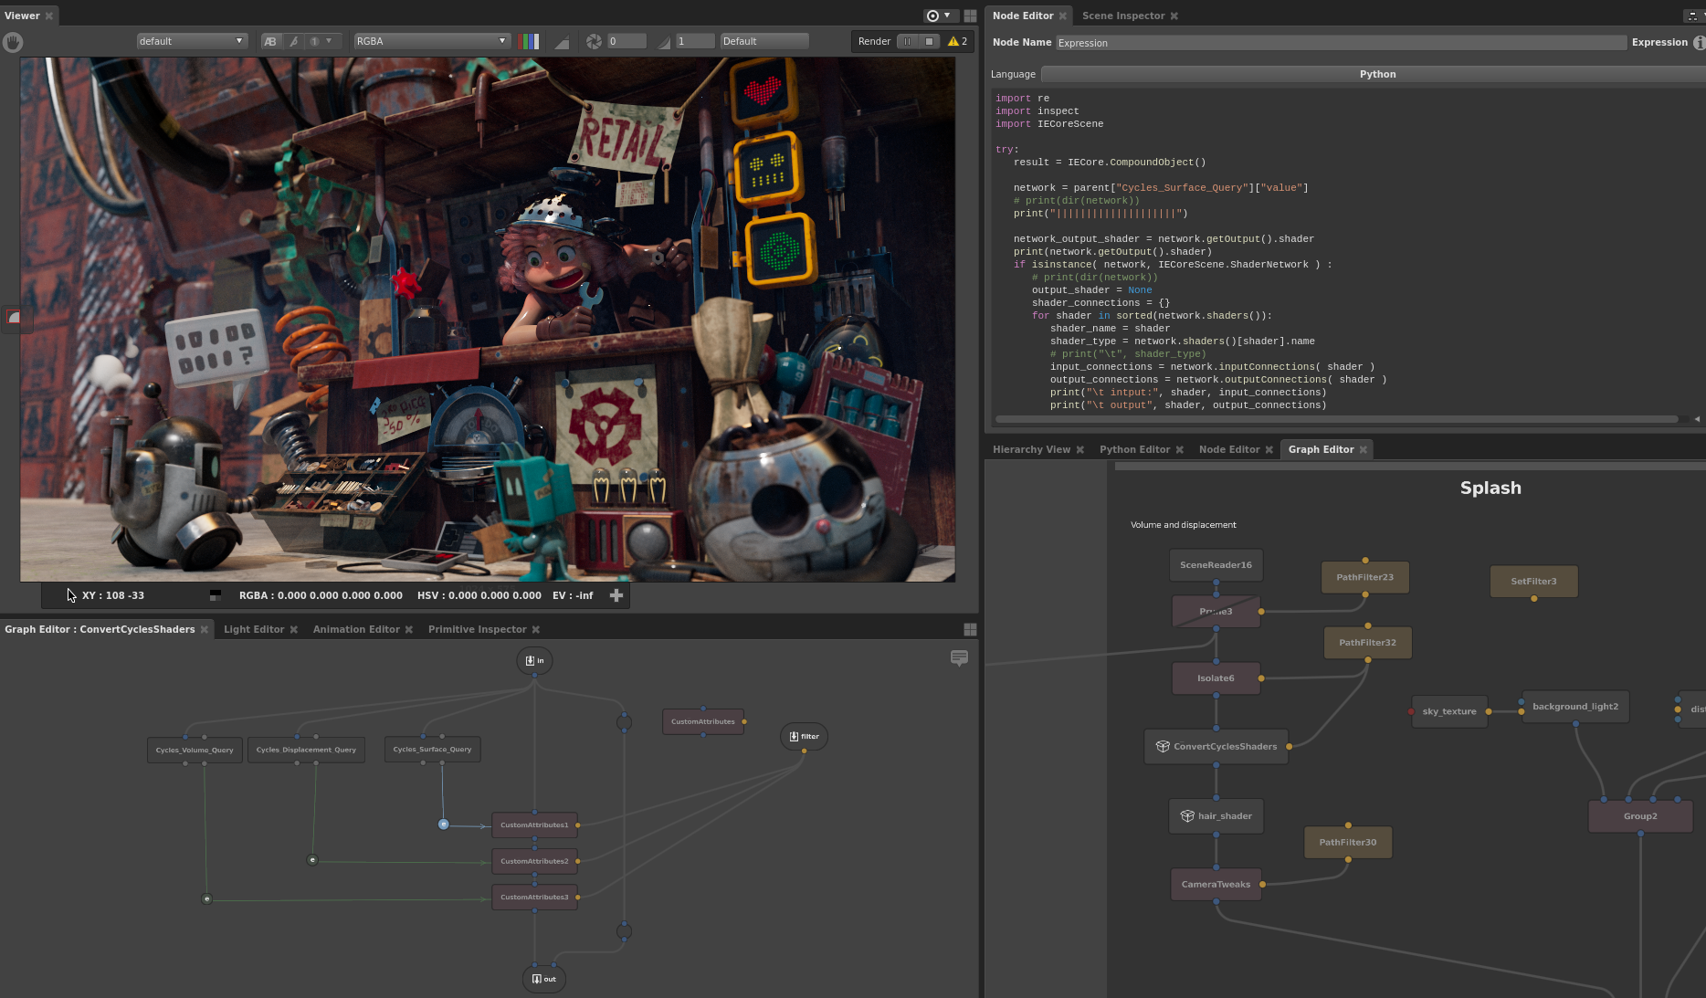Open the Python language selector
The image size is (1706, 998).
[1374, 74]
